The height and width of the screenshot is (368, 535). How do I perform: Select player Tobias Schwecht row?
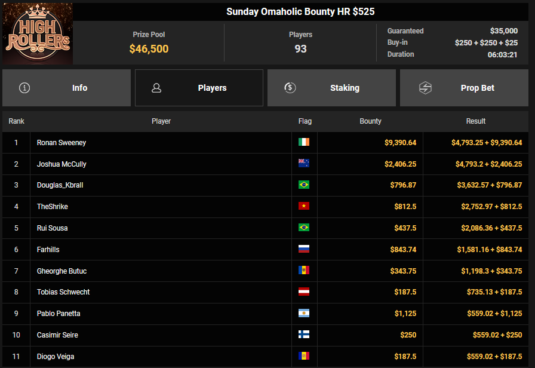click(63, 292)
